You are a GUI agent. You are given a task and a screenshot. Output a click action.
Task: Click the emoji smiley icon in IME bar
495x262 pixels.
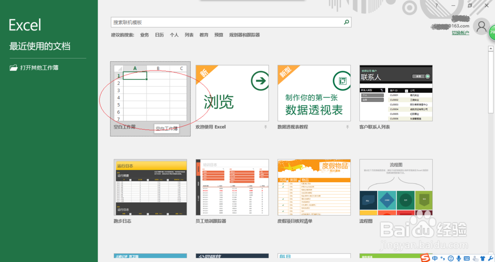click(x=451, y=258)
